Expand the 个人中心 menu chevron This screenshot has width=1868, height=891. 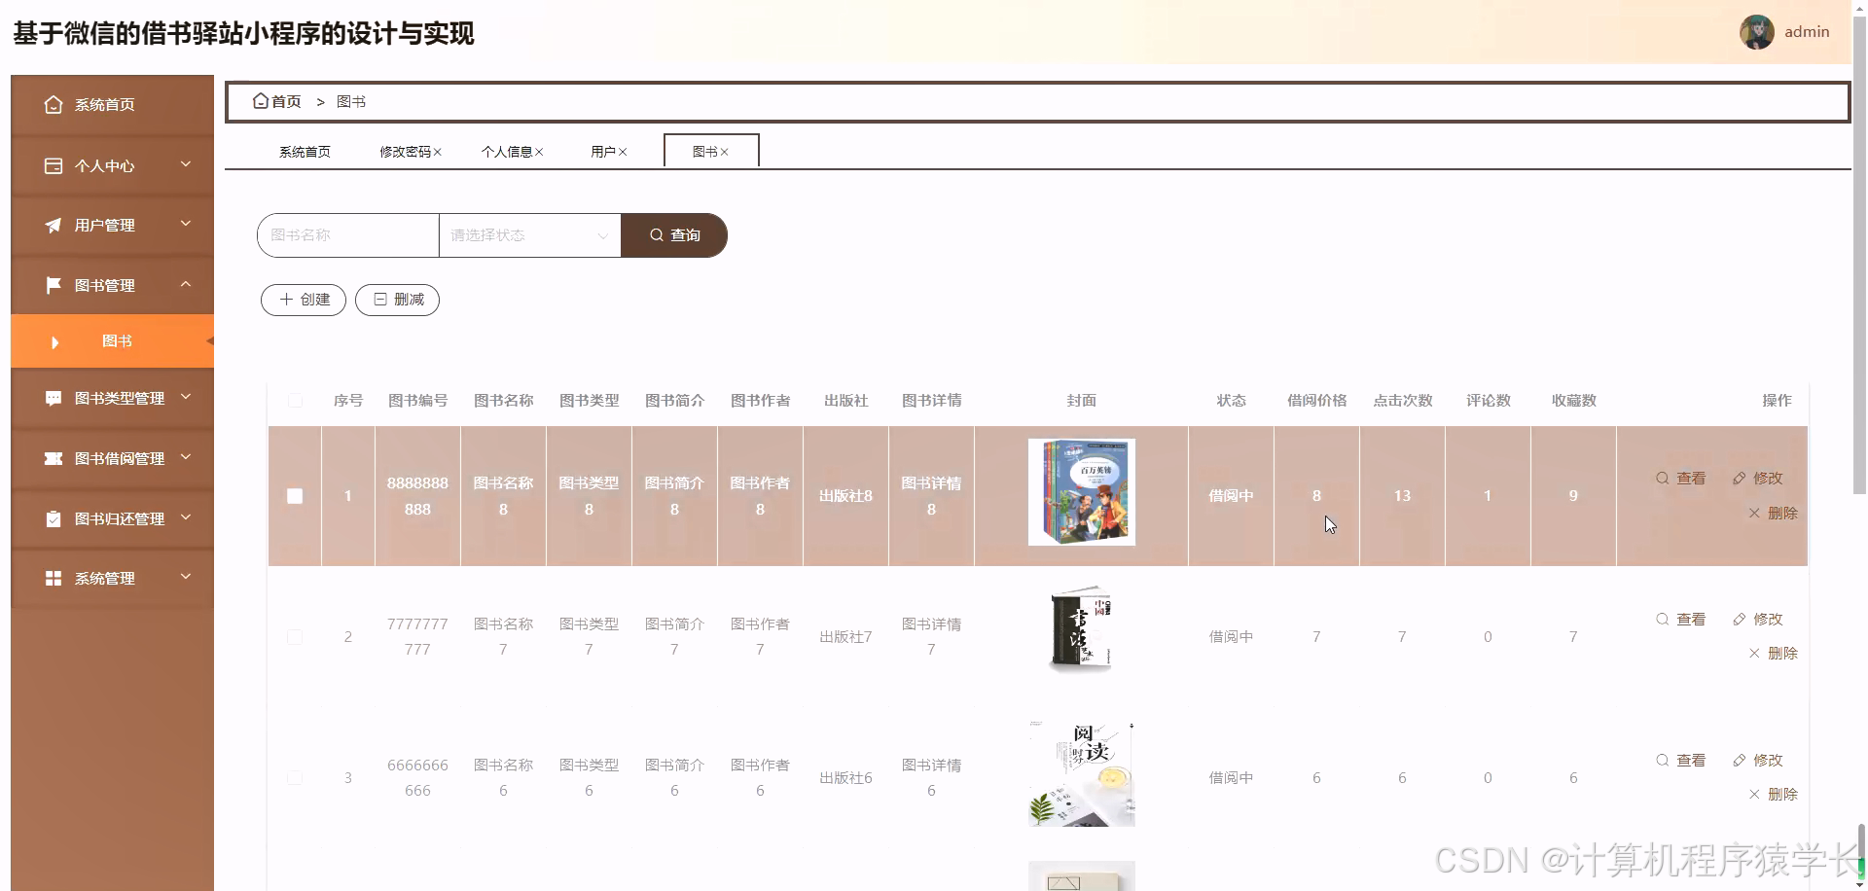point(186,164)
